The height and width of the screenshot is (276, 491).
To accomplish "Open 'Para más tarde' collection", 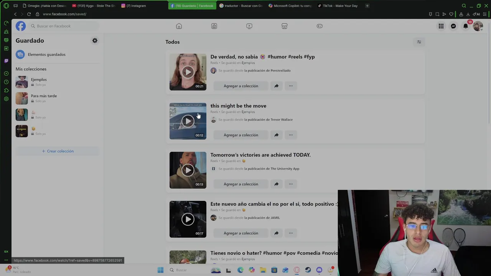I will point(57,98).
